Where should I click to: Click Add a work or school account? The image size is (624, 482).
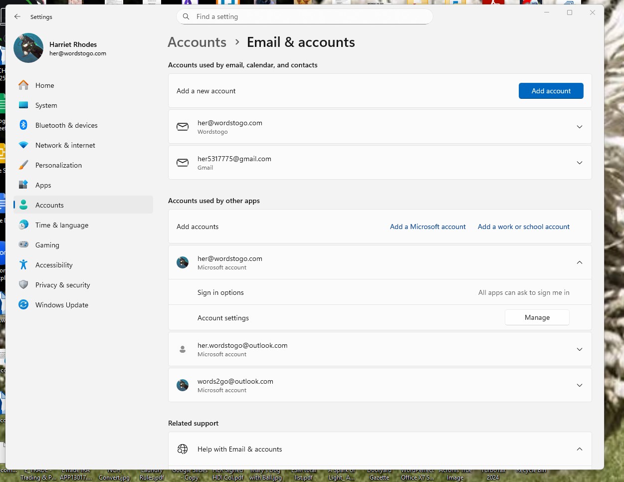click(x=524, y=227)
